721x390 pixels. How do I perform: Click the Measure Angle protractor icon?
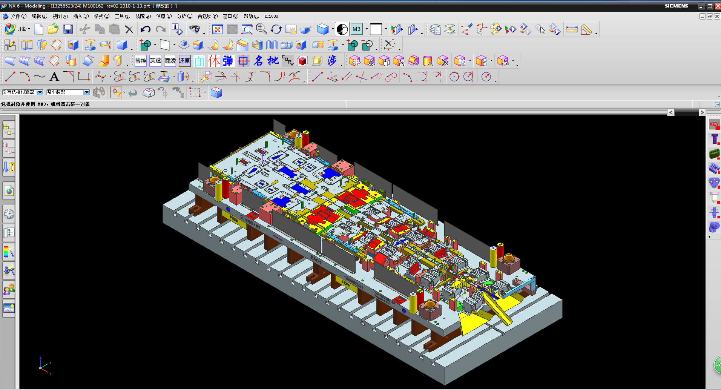point(587,29)
